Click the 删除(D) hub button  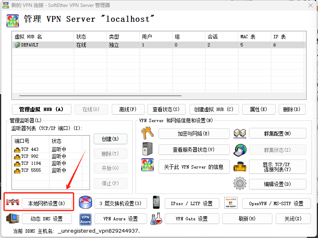tap(292, 109)
